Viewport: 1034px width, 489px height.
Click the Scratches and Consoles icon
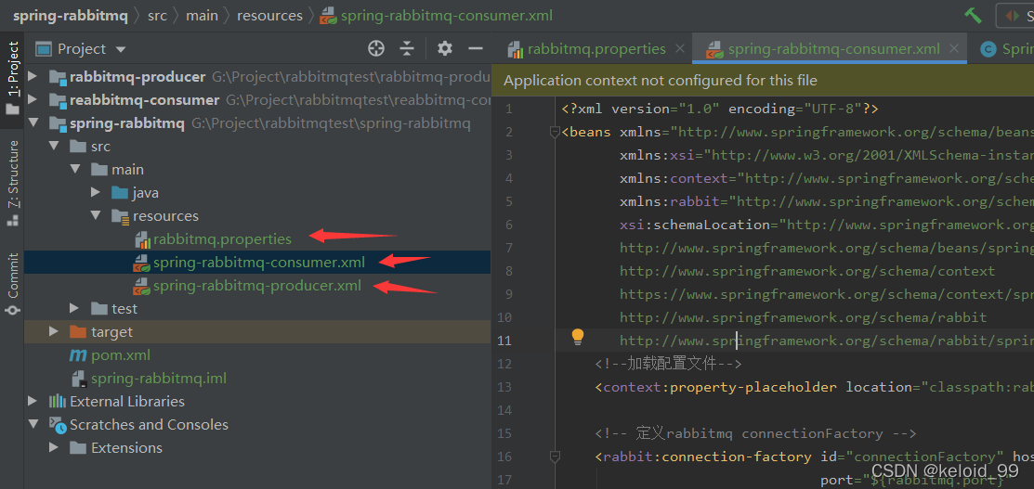coord(58,425)
